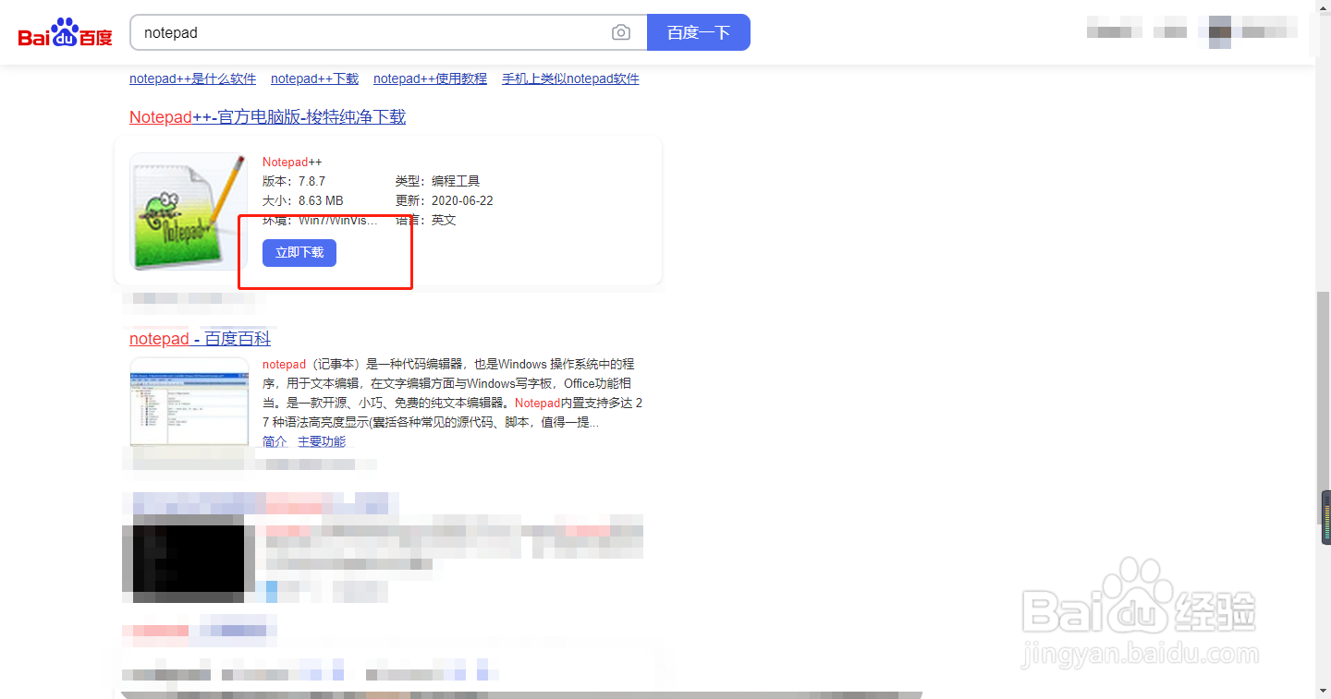Viewport: 1331px width, 699px height.
Task: Click the 更新: 2020-06-22 text
Action: coord(445,200)
